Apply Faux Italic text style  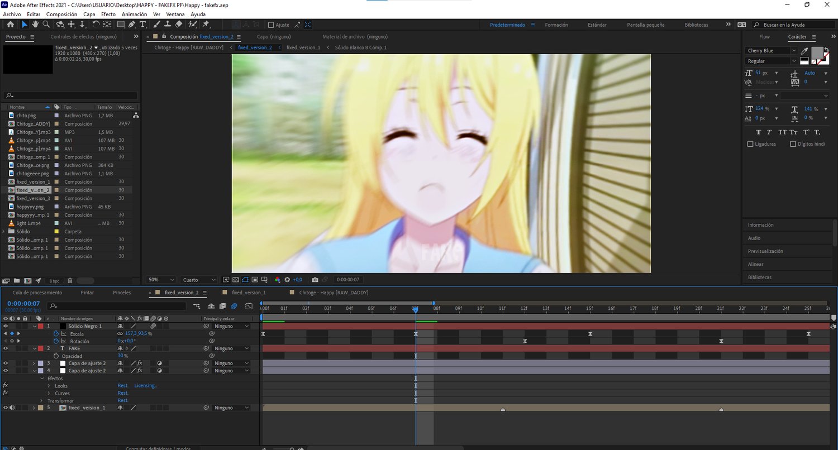[x=769, y=132]
